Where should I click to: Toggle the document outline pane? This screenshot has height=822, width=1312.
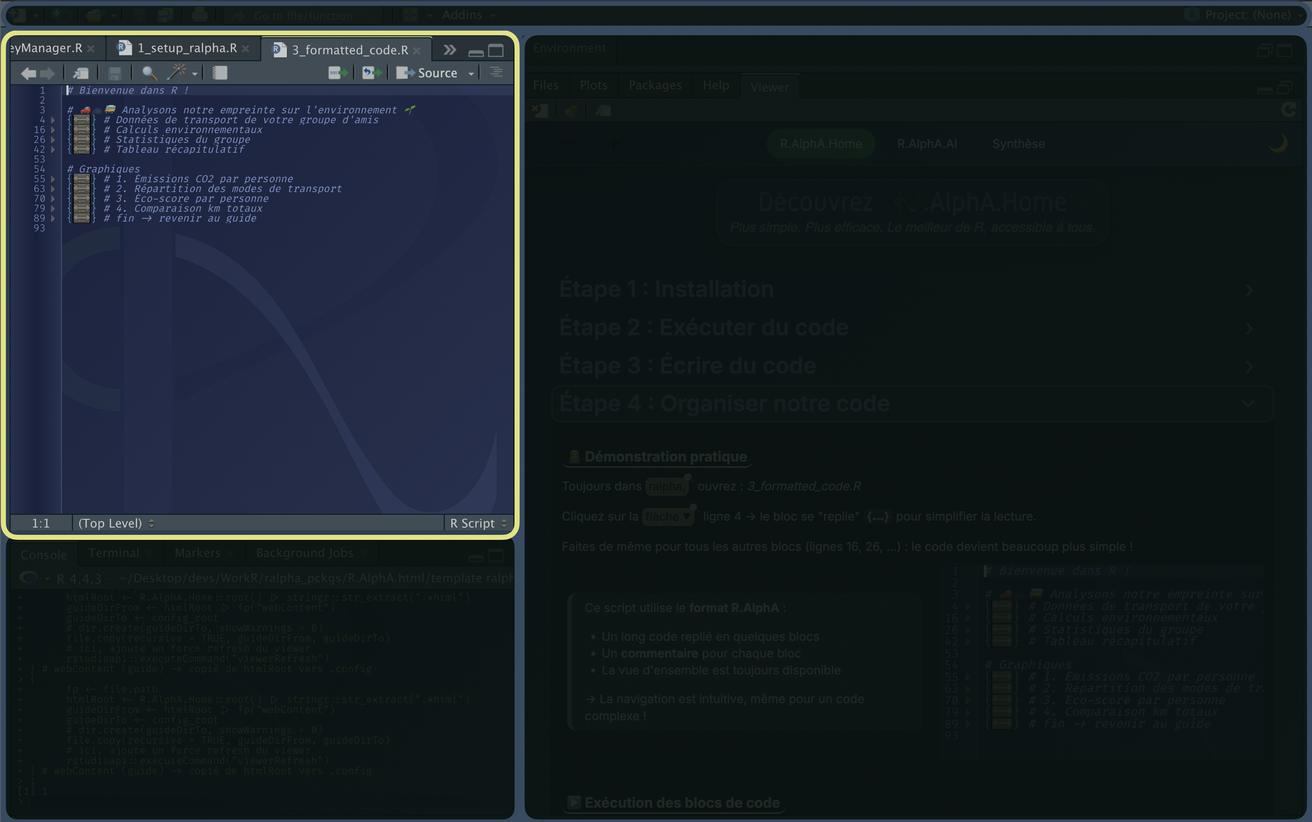[496, 72]
